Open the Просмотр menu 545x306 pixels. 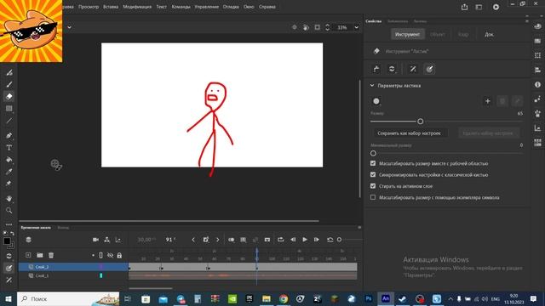89,7
